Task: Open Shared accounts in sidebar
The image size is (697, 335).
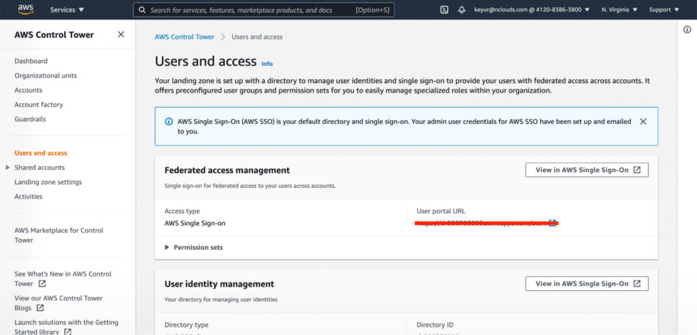Action: coord(39,167)
